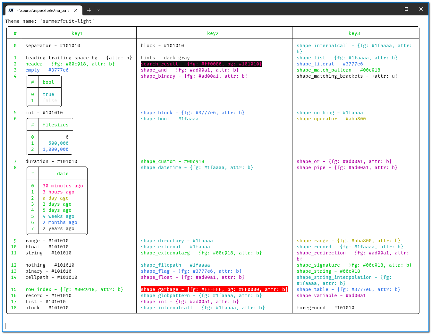Click the 'shape_int' entry
The image size is (431, 334).
click(x=190, y=302)
